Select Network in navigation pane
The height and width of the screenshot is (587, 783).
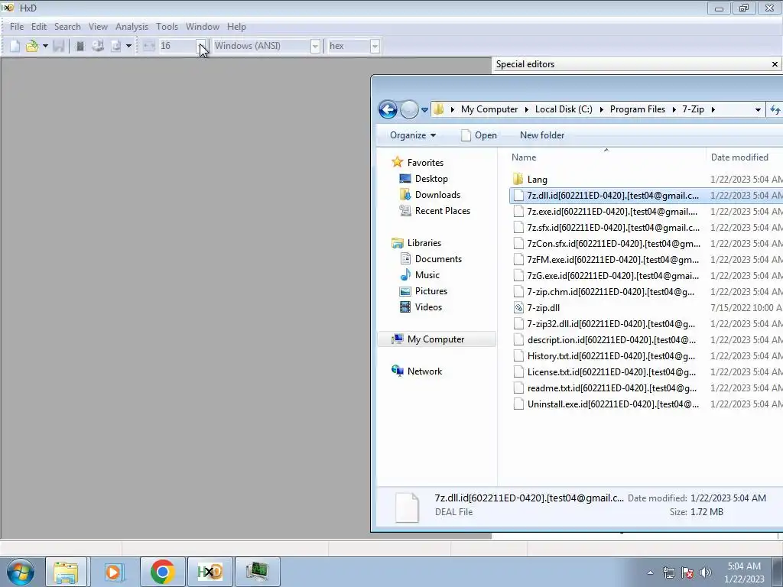pos(424,371)
